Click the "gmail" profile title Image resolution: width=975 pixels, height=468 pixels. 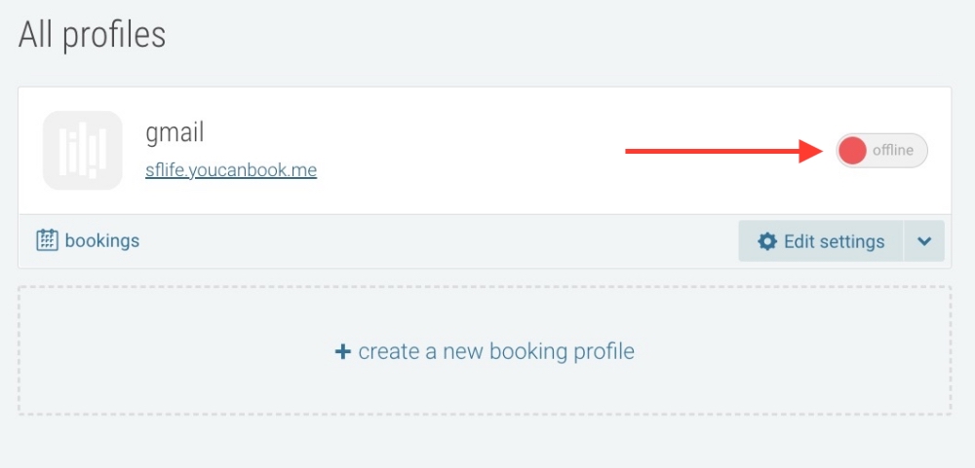(175, 131)
